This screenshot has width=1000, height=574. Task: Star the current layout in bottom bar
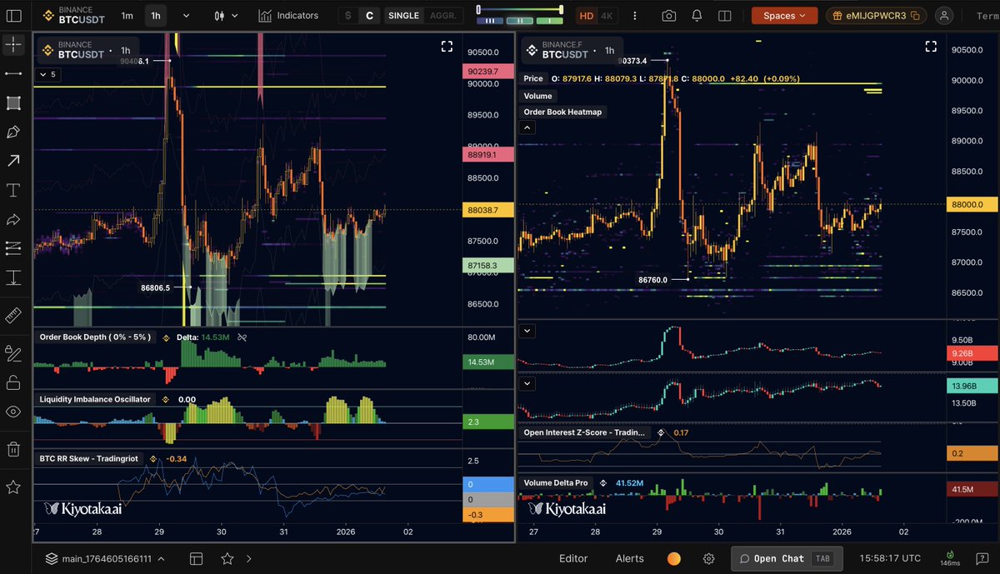point(227,558)
